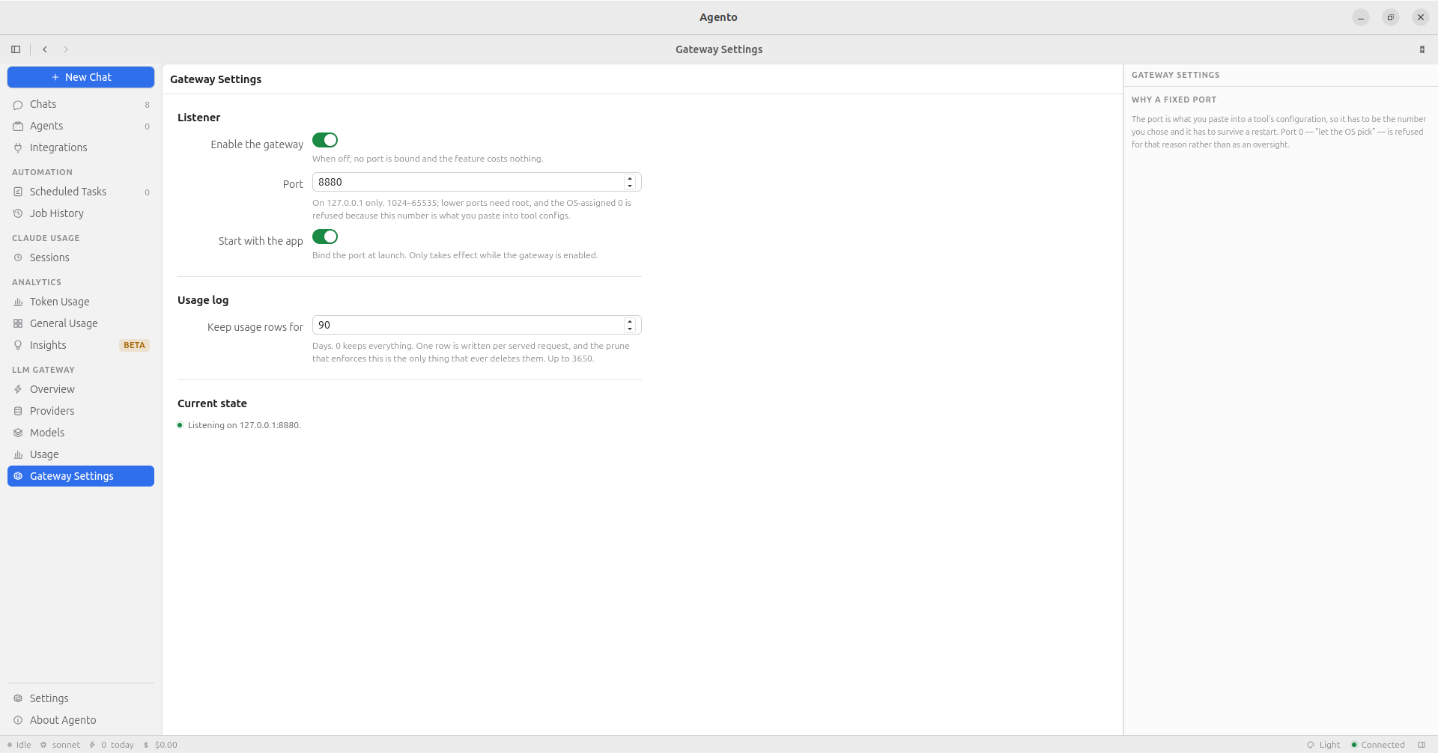Click the Sessions clock icon
1438x753 pixels.
[18, 258]
